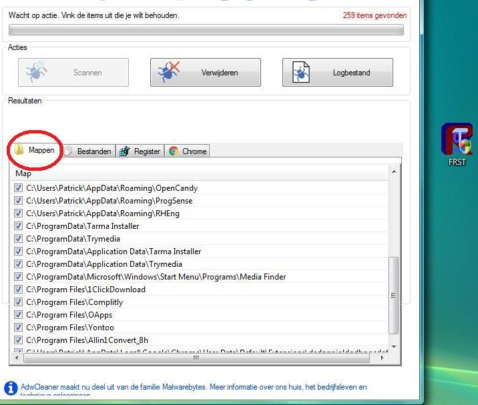478x405 pixels.
Task: Click the Register tab's registry icon
Action: 125,151
